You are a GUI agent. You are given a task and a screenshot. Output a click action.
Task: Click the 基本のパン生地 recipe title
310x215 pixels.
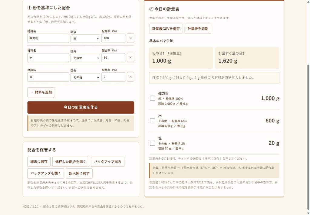point(161,41)
